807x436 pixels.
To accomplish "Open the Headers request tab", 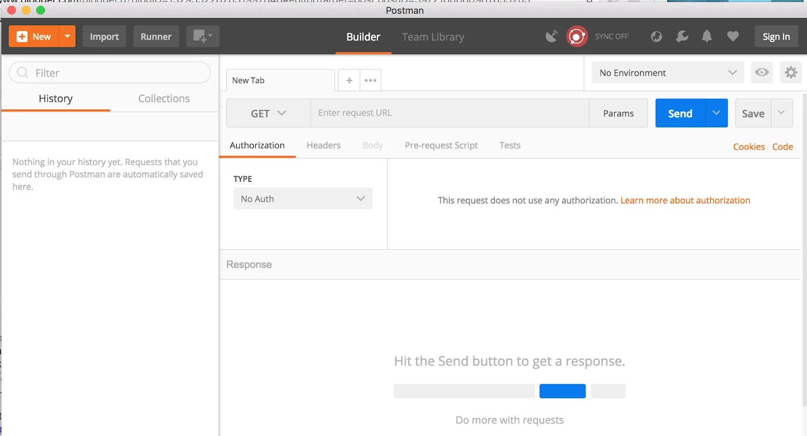I will (x=323, y=146).
